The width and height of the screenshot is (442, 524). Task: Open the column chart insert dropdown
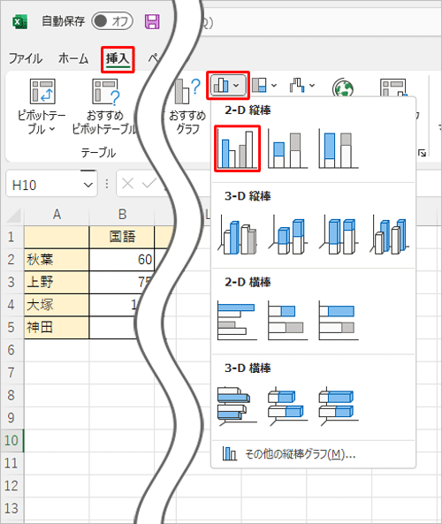pos(228,85)
